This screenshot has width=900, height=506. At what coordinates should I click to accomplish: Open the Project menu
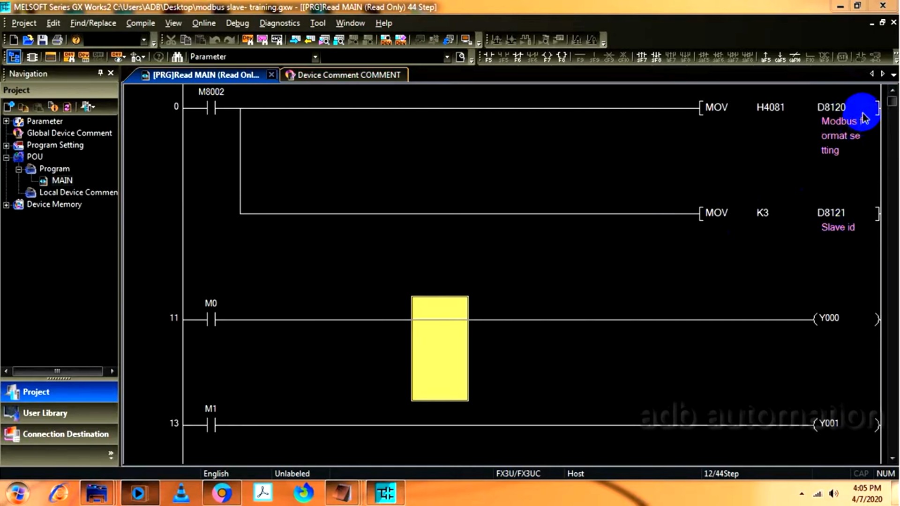(x=24, y=23)
